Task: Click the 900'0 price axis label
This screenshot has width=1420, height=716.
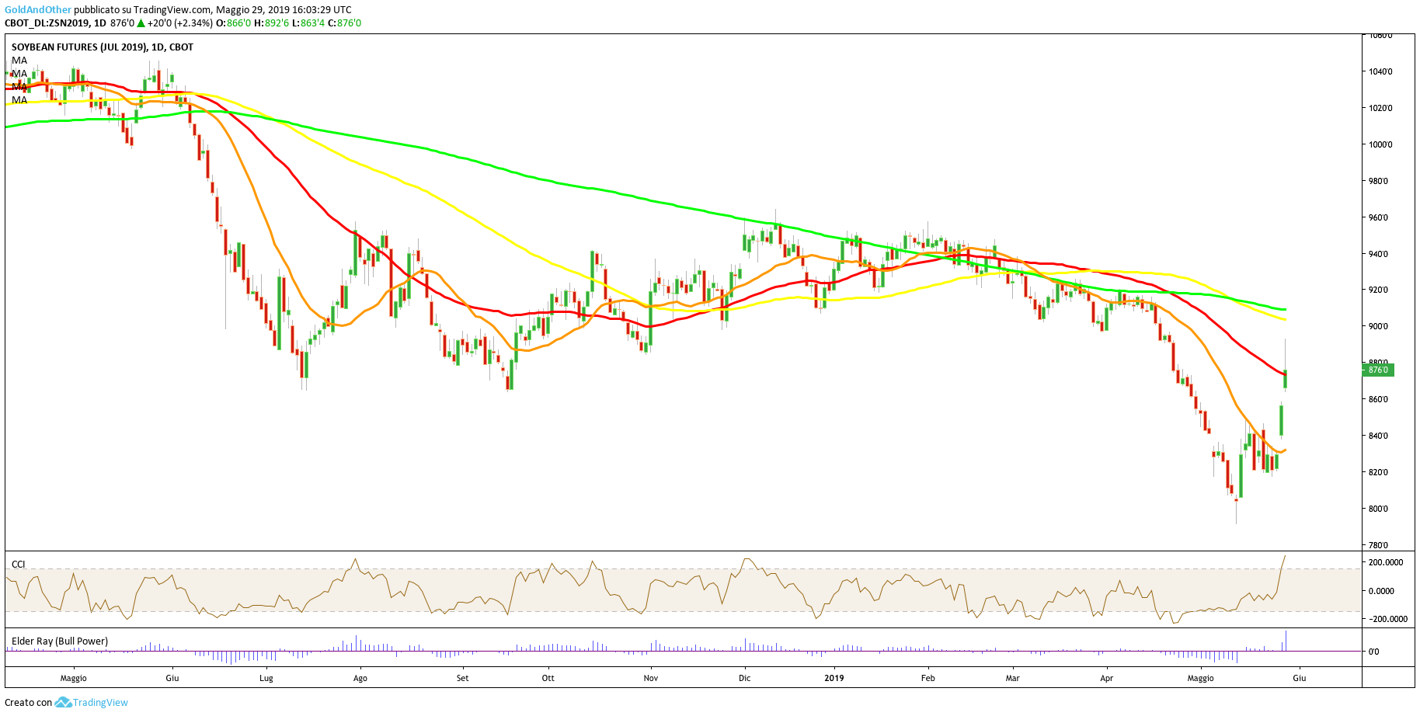Action: tap(1380, 327)
